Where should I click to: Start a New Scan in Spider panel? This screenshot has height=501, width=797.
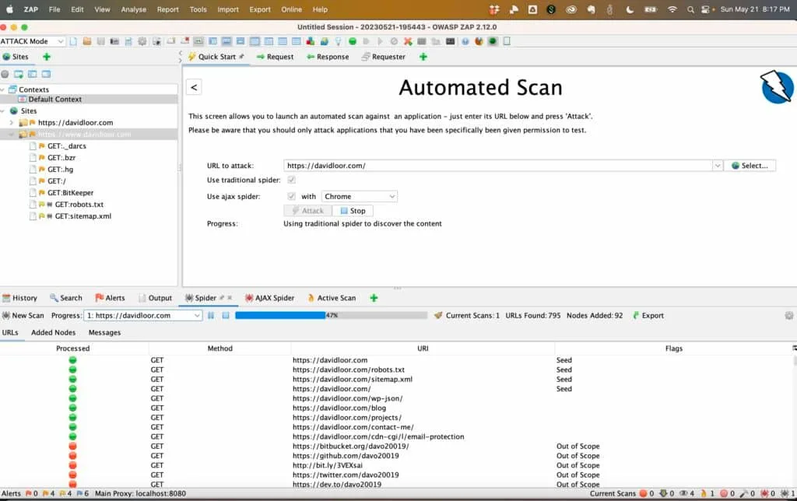click(x=23, y=316)
